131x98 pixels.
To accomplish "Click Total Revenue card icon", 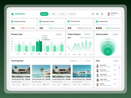I will pyautogui.click(x=97, y=21).
